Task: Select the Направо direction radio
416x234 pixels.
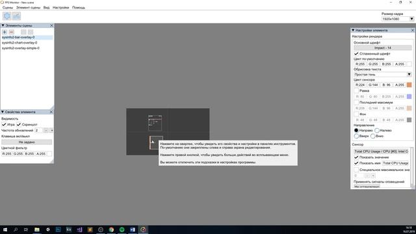Action: (x=356, y=130)
